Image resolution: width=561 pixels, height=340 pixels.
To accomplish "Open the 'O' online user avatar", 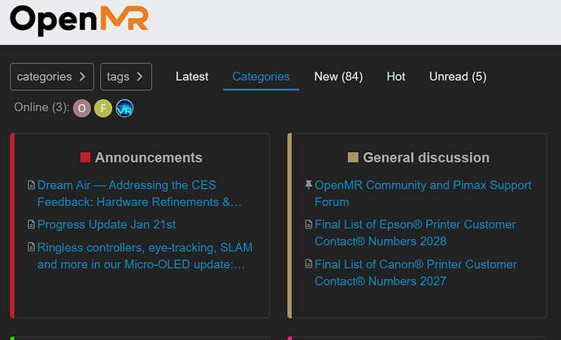I will tap(82, 108).
